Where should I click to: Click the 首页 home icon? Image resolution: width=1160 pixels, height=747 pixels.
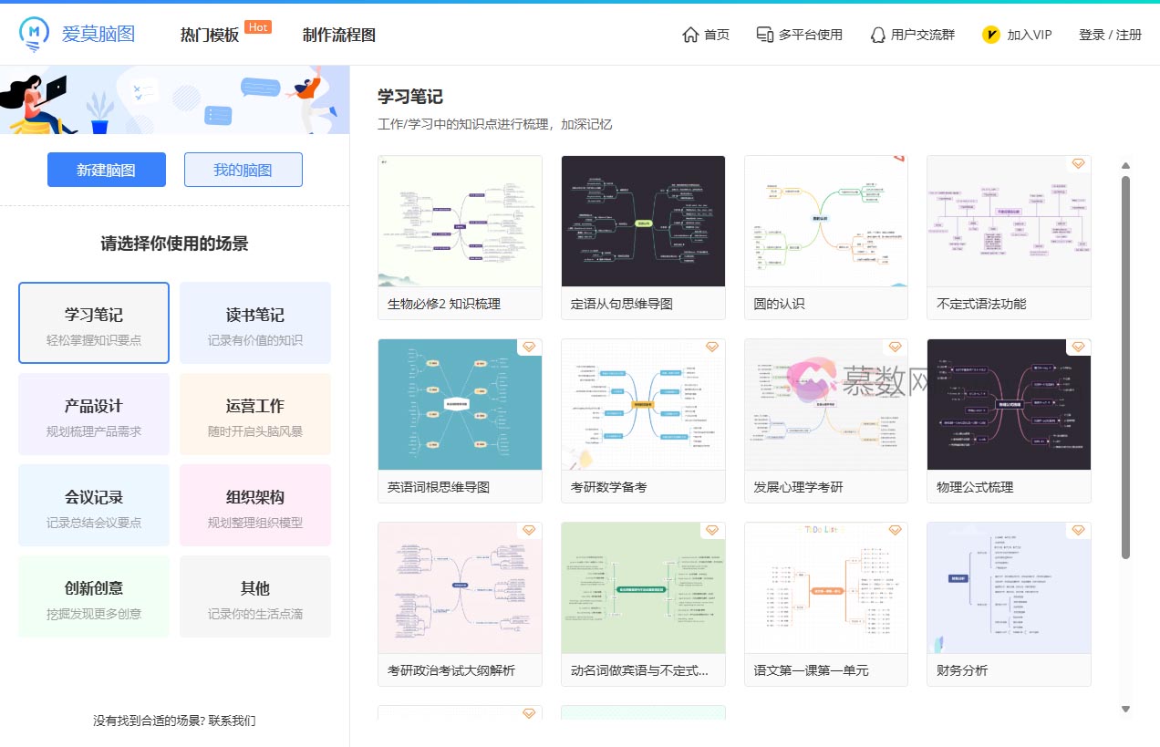click(690, 34)
